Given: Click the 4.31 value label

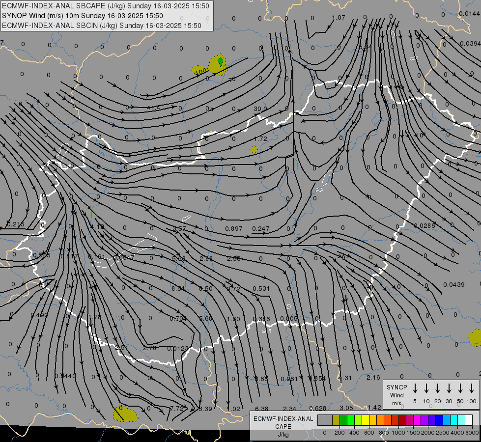Looking at the screenshot, I should pyautogui.click(x=345, y=378).
